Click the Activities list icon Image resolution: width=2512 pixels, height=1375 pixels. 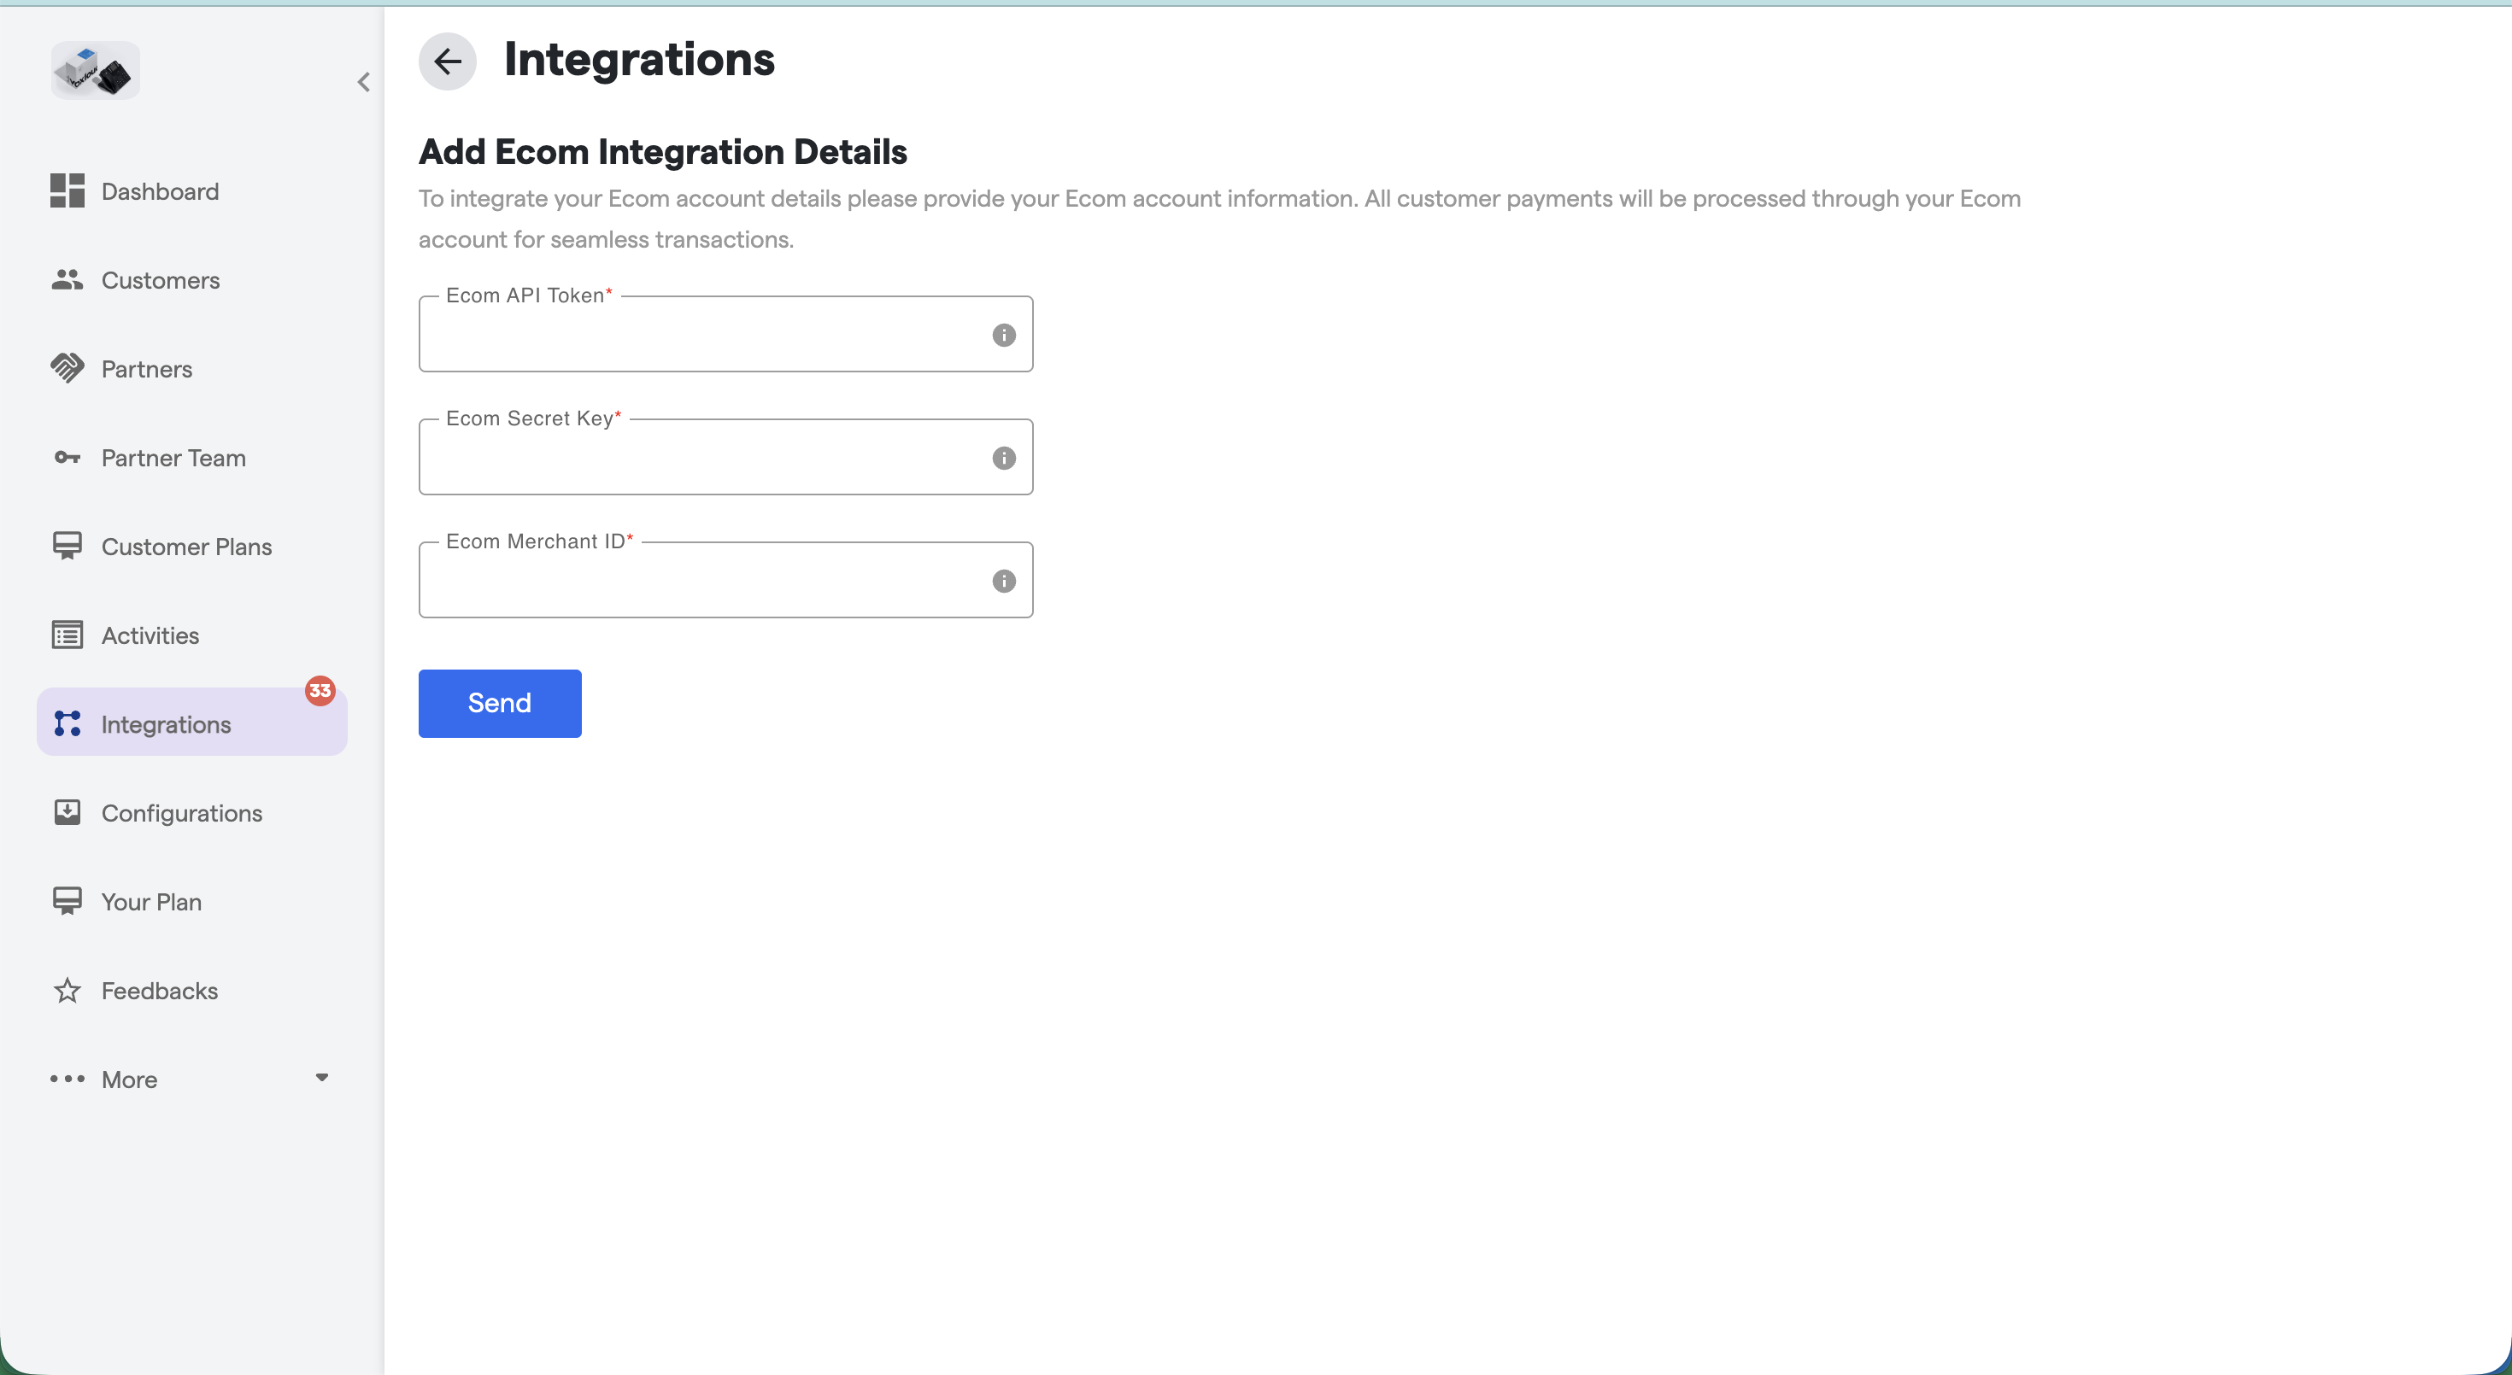click(67, 635)
